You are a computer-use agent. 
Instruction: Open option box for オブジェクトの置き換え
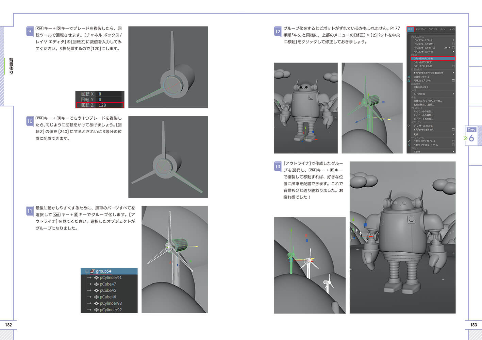tap(453, 130)
